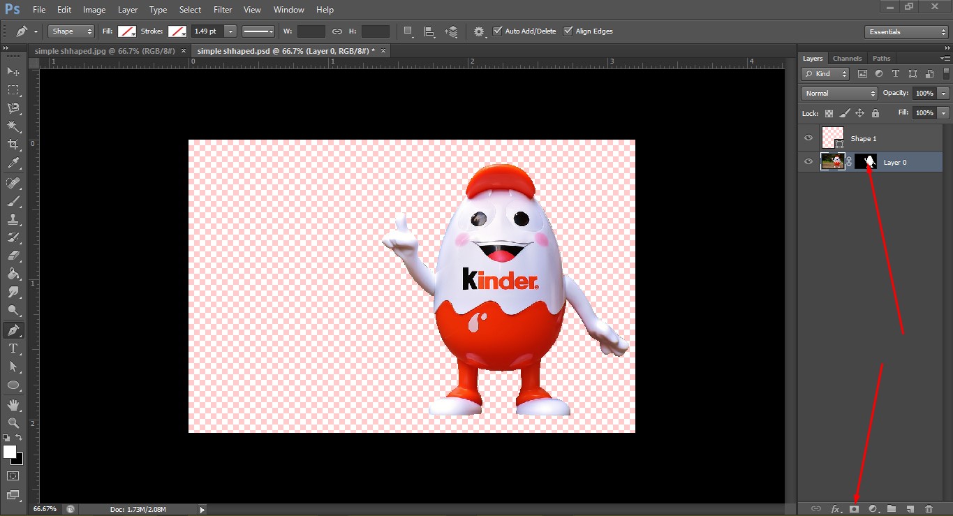Select the History Brush tool
Image resolution: width=953 pixels, height=516 pixels.
(13, 237)
